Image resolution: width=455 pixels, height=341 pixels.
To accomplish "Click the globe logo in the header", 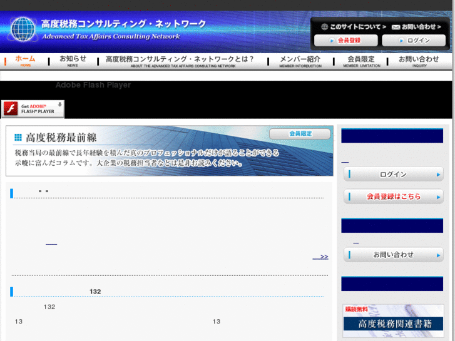I will click(23, 29).
